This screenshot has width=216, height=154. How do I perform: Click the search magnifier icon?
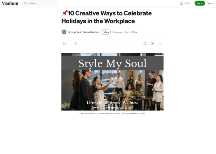(x=26, y=3)
